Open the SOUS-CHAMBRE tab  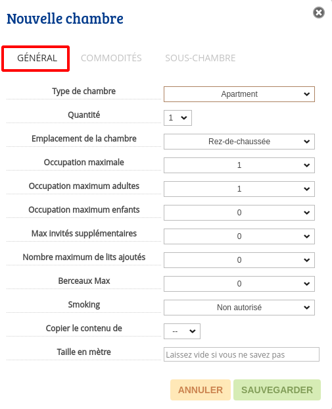(201, 58)
